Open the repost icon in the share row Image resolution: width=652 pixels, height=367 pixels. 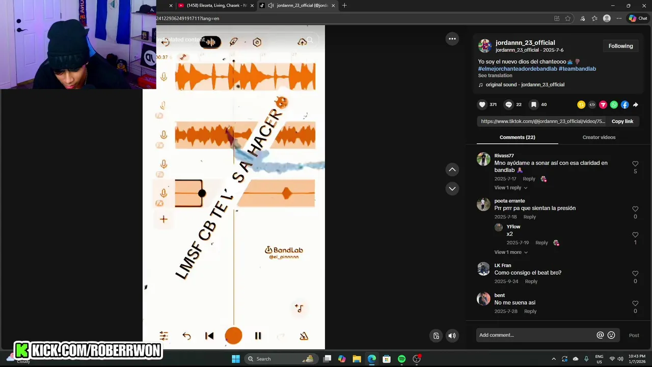tap(581, 104)
